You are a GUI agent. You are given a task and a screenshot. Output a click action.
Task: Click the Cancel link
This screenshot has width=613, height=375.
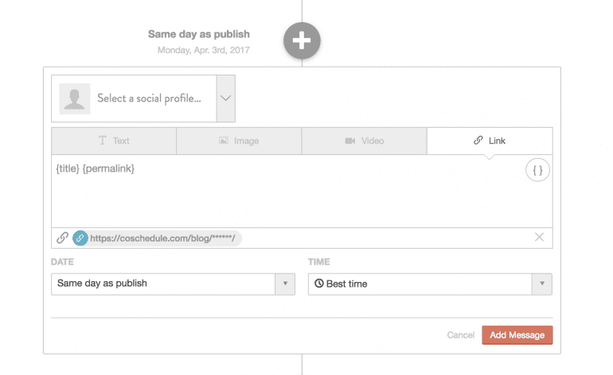click(x=460, y=335)
